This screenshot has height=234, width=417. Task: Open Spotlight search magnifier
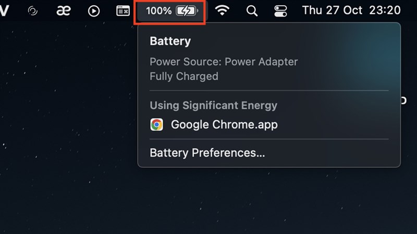point(252,11)
